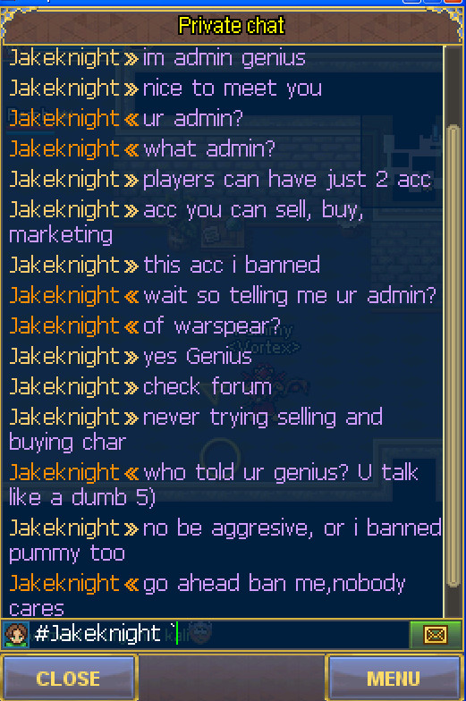Select the 'players can have just 2 acc' message

(220, 179)
